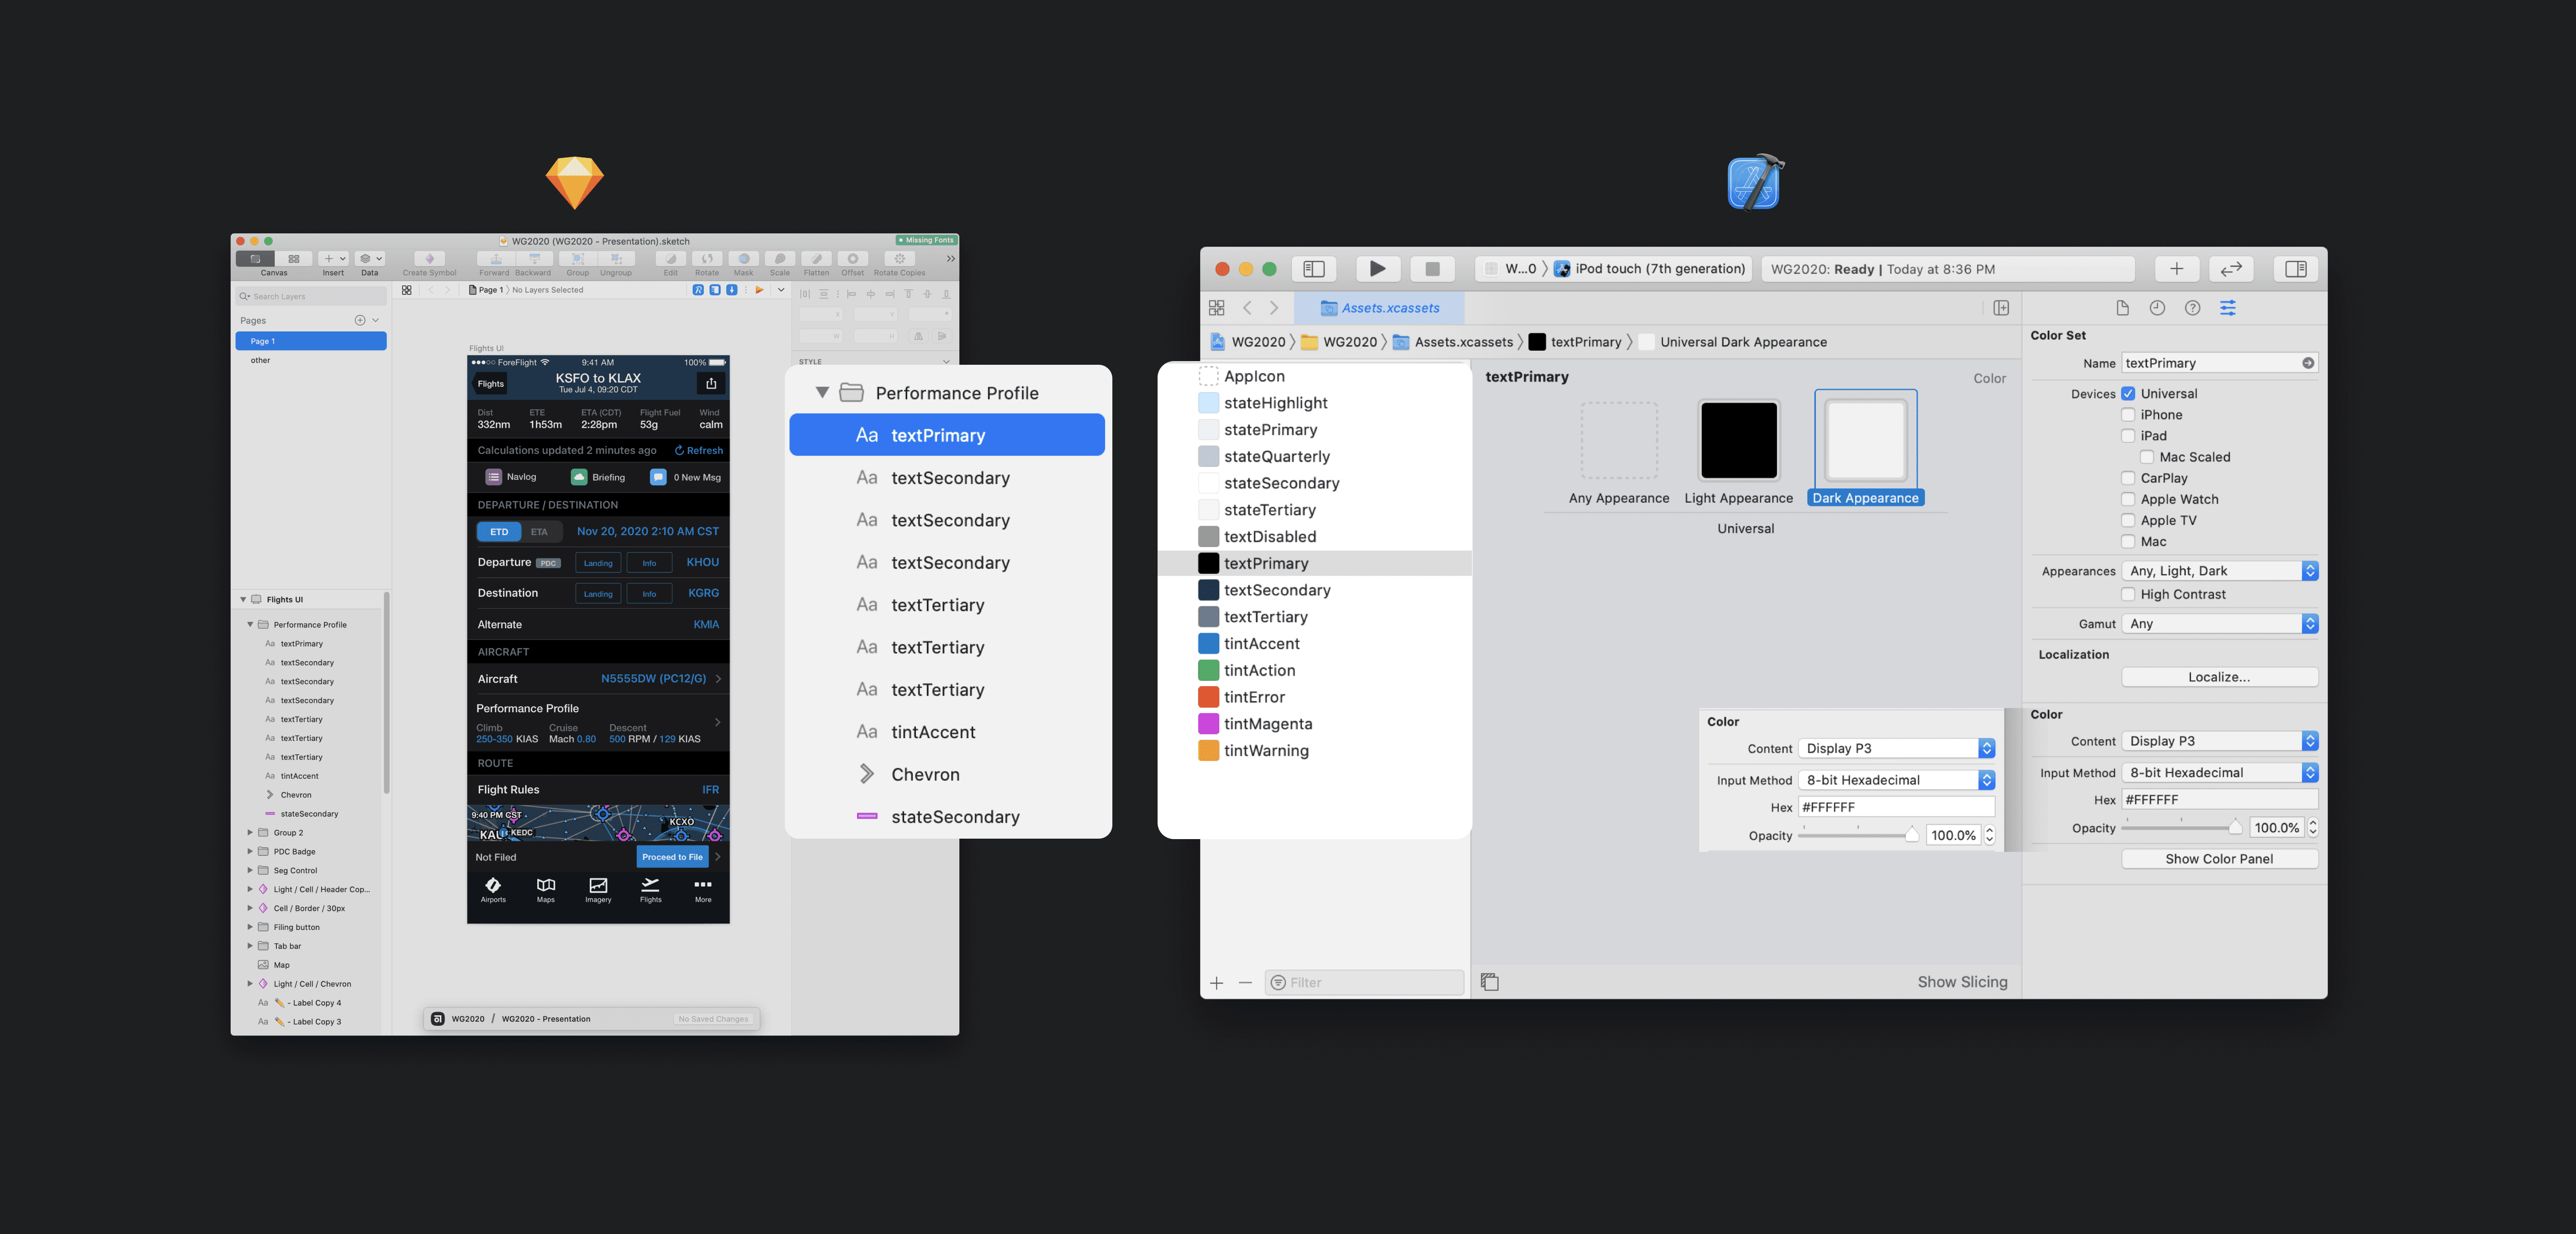Open the Appearances dropdown

coord(2219,572)
